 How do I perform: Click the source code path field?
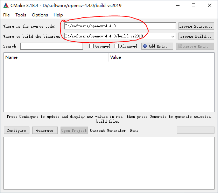tap(120, 26)
